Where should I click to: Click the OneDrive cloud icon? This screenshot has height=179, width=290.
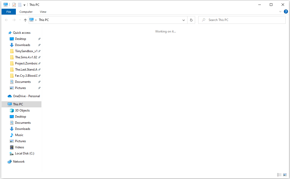point(10,96)
